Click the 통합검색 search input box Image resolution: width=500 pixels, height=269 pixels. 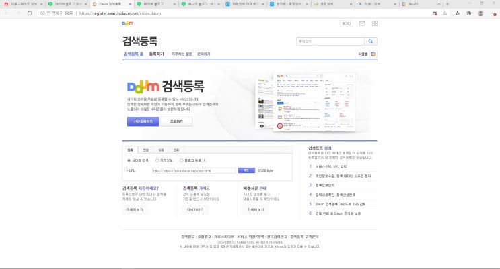coord(330,41)
